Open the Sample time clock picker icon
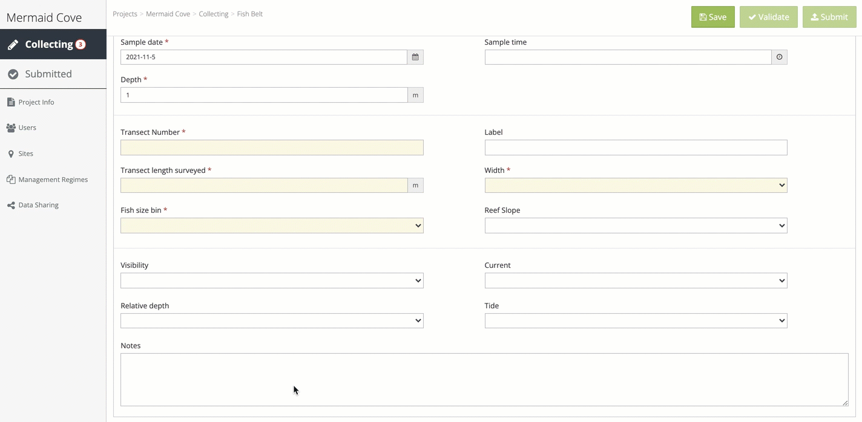 779,57
